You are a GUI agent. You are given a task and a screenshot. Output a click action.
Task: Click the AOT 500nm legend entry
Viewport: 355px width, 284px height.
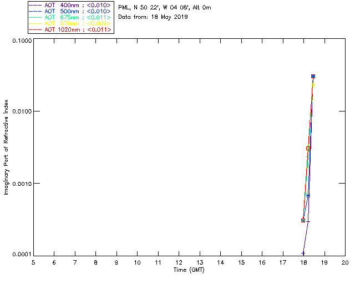(70, 11)
